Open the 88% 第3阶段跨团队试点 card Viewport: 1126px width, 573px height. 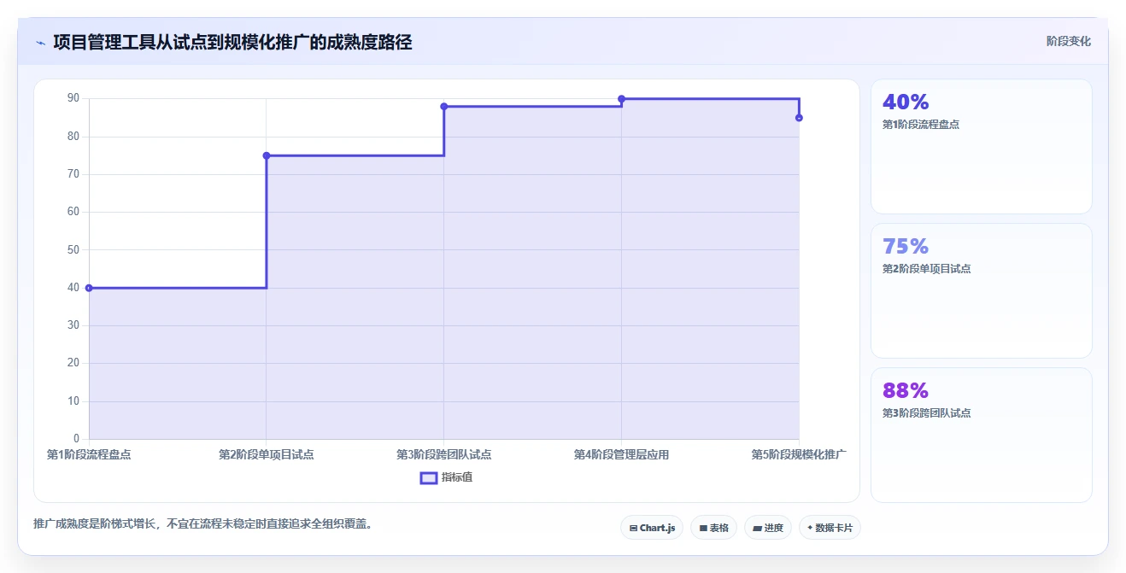[981, 435]
